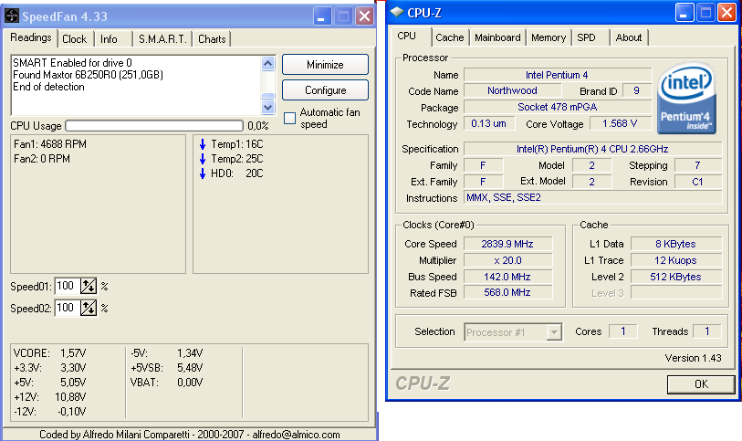Image resolution: width=742 pixels, height=441 pixels.
Task: Open the SpeedFan Info tab
Action: (x=109, y=39)
